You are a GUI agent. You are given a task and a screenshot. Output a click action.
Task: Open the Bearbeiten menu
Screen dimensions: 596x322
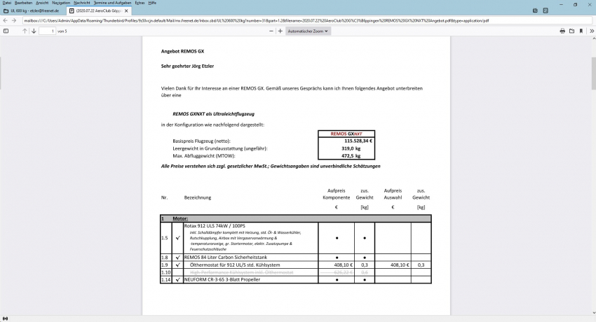[x=23, y=3]
